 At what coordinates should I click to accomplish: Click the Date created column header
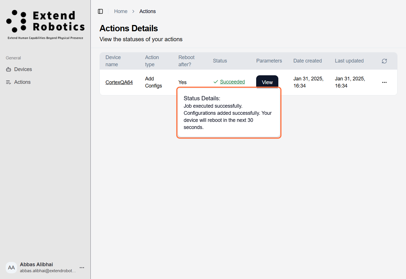click(307, 61)
